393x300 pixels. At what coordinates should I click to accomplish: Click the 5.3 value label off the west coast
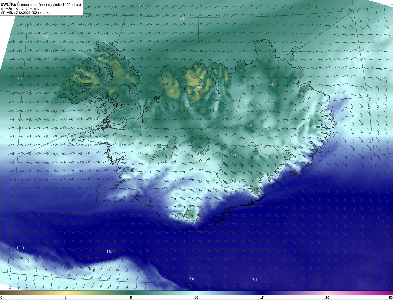coord(20,79)
